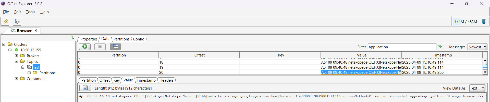This screenshot has width=490, height=102.
Task: Collapse the Topics tree node
Action: pos(16,61)
